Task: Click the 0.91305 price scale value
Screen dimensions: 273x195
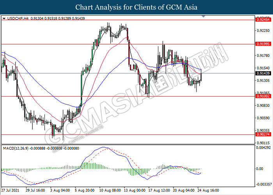Action: (263, 80)
